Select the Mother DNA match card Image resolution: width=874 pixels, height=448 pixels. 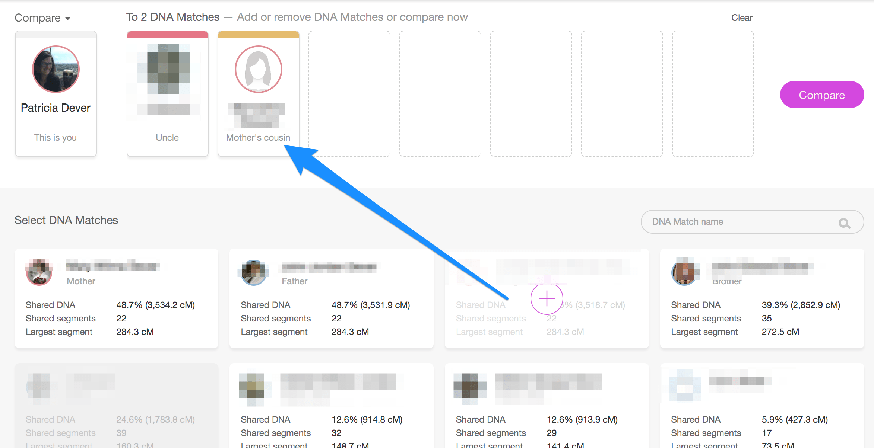point(116,298)
